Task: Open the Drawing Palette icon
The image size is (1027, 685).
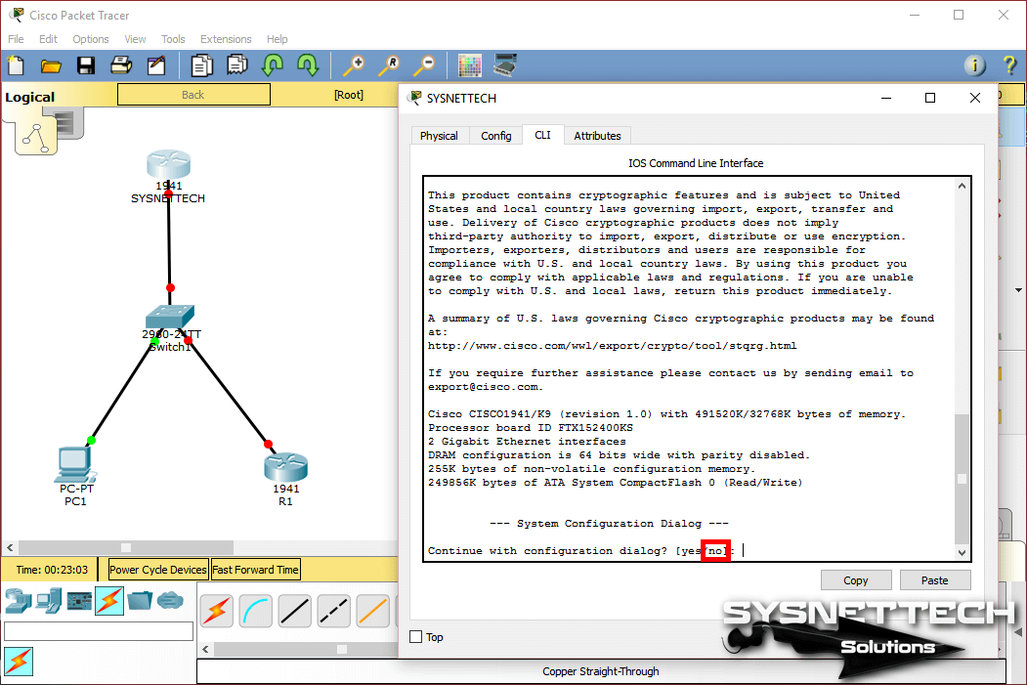Action: (470, 65)
